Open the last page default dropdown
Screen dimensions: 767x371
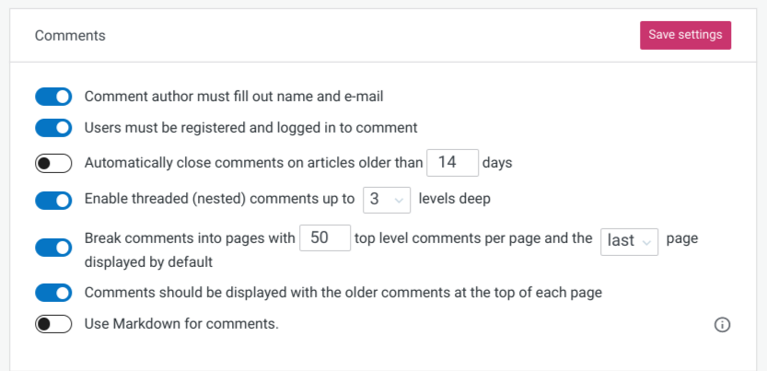tap(629, 241)
